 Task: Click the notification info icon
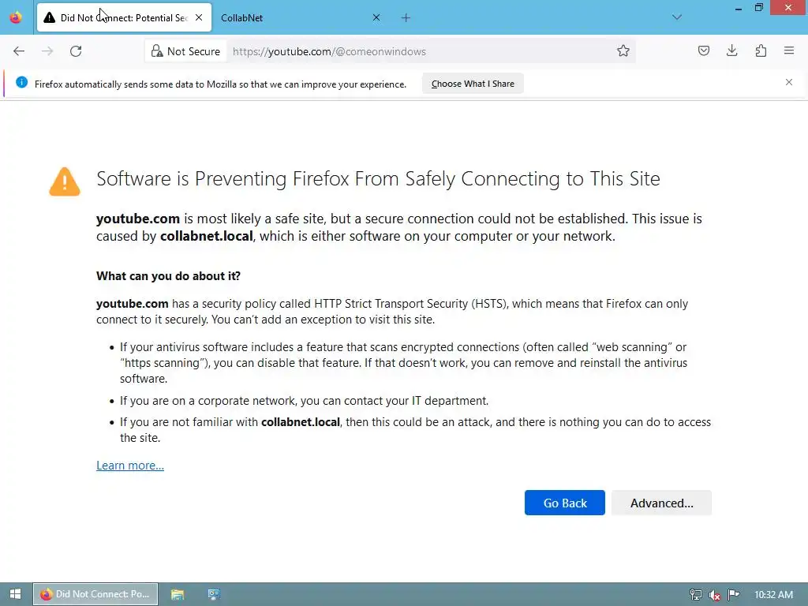[21, 82]
